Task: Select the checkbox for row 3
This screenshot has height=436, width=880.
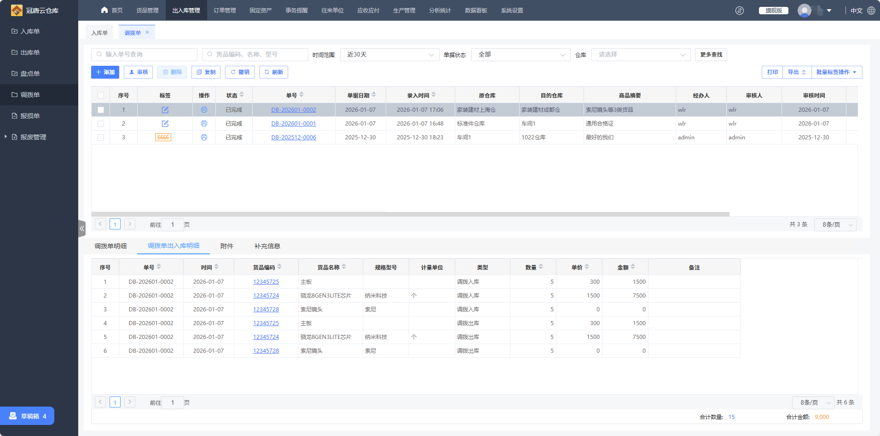Action: point(101,138)
